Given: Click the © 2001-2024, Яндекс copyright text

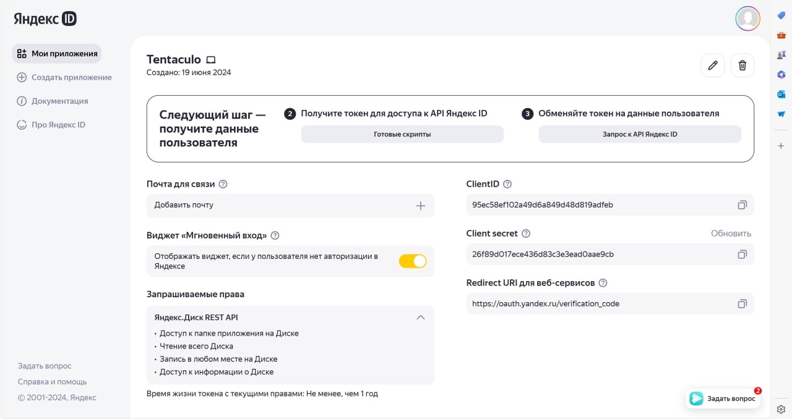Looking at the screenshot, I should click(57, 398).
